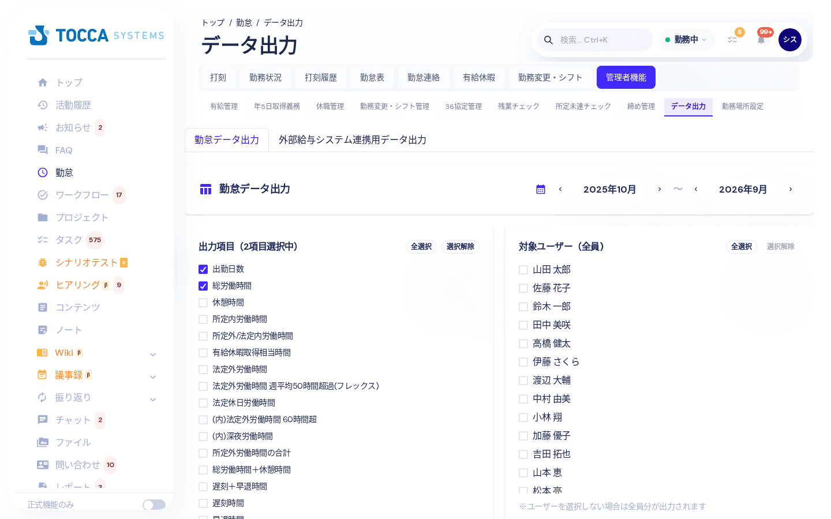
Task: Open 活動履歴 history icon in sidebar
Action: [x=43, y=105]
